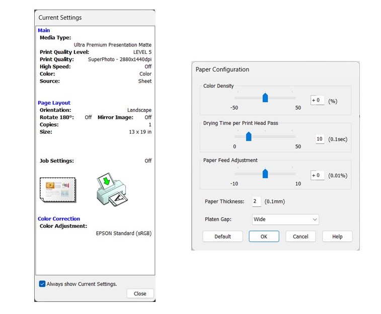
Task: Click the Paper Thickness value field
Action: pos(256,202)
